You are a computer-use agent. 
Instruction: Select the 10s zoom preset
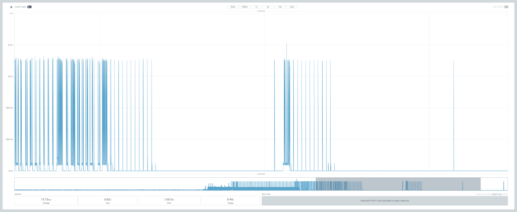[280, 7]
